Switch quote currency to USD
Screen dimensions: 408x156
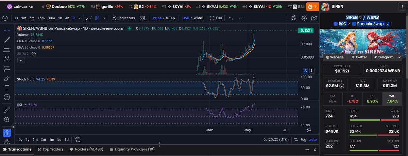click(185, 18)
